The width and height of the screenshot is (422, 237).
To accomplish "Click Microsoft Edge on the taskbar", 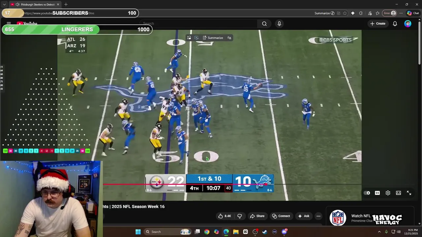I will pos(226,232).
